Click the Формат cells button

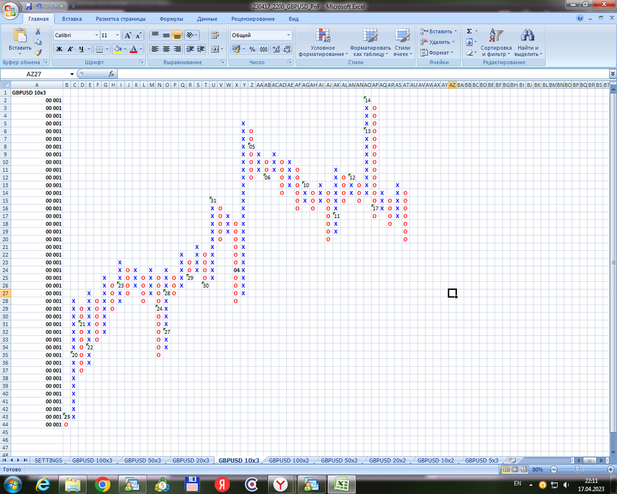click(x=437, y=52)
